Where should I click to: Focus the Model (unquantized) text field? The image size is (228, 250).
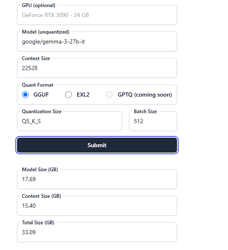click(x=97, y=41)
